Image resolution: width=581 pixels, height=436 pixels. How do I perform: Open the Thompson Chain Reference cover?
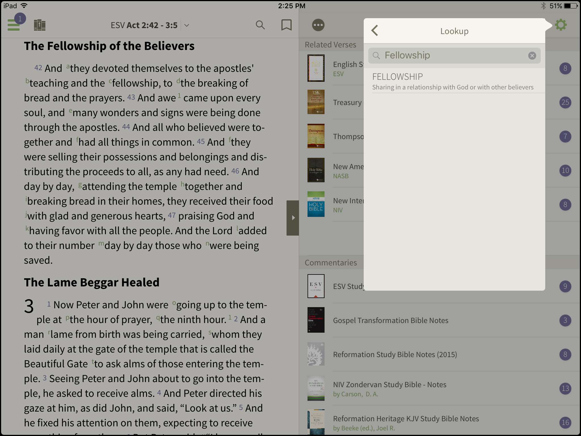316,136
